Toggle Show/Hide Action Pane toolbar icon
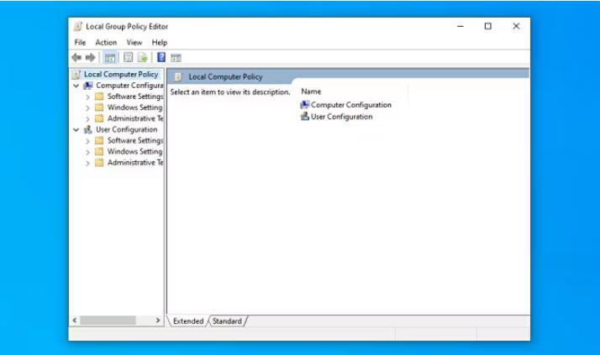This screenshot has height=355, width=600. [x=176, y=58]
